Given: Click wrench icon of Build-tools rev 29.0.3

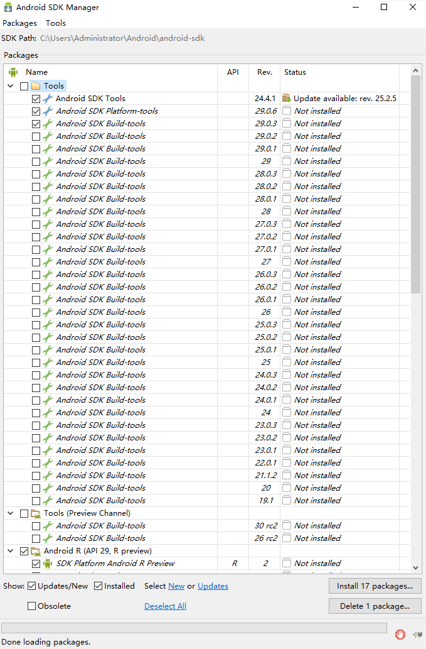Looking at the screenshot, I should (x=48, y=123).
